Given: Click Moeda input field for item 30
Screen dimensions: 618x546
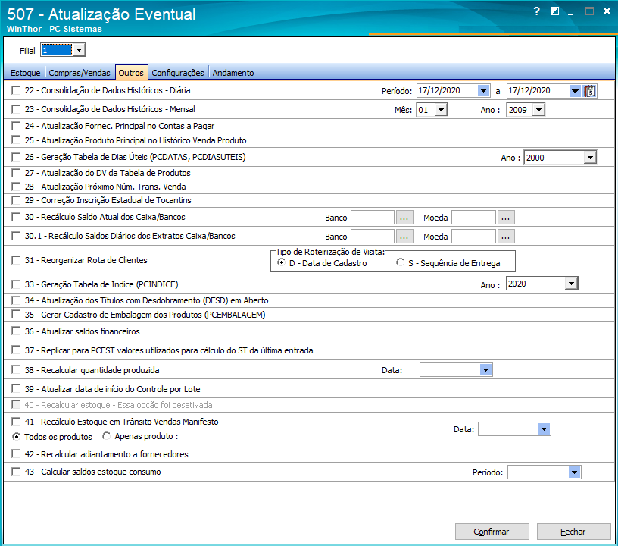Looking at the screenshot, I should 473,218.
